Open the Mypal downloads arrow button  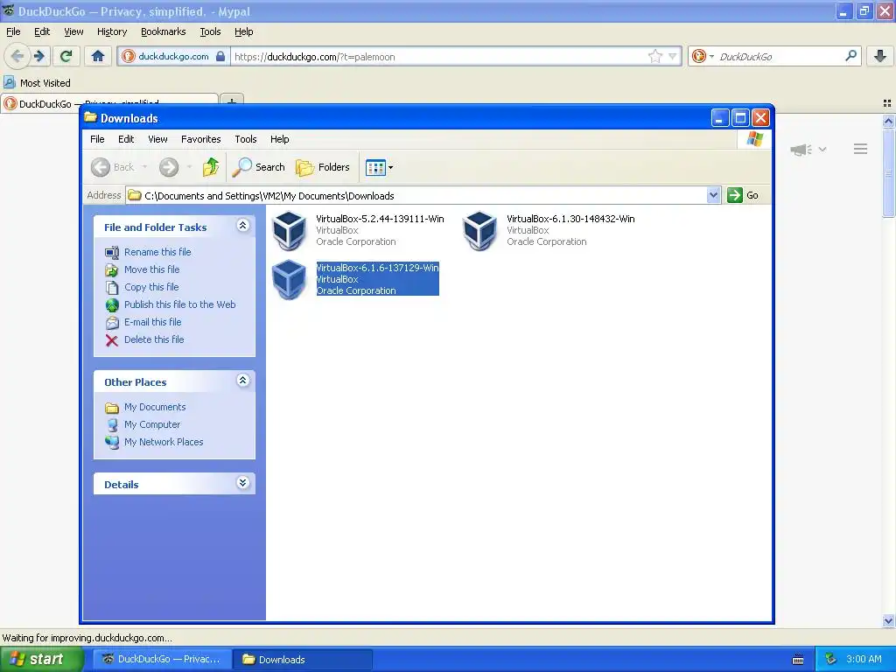[880, 56]
